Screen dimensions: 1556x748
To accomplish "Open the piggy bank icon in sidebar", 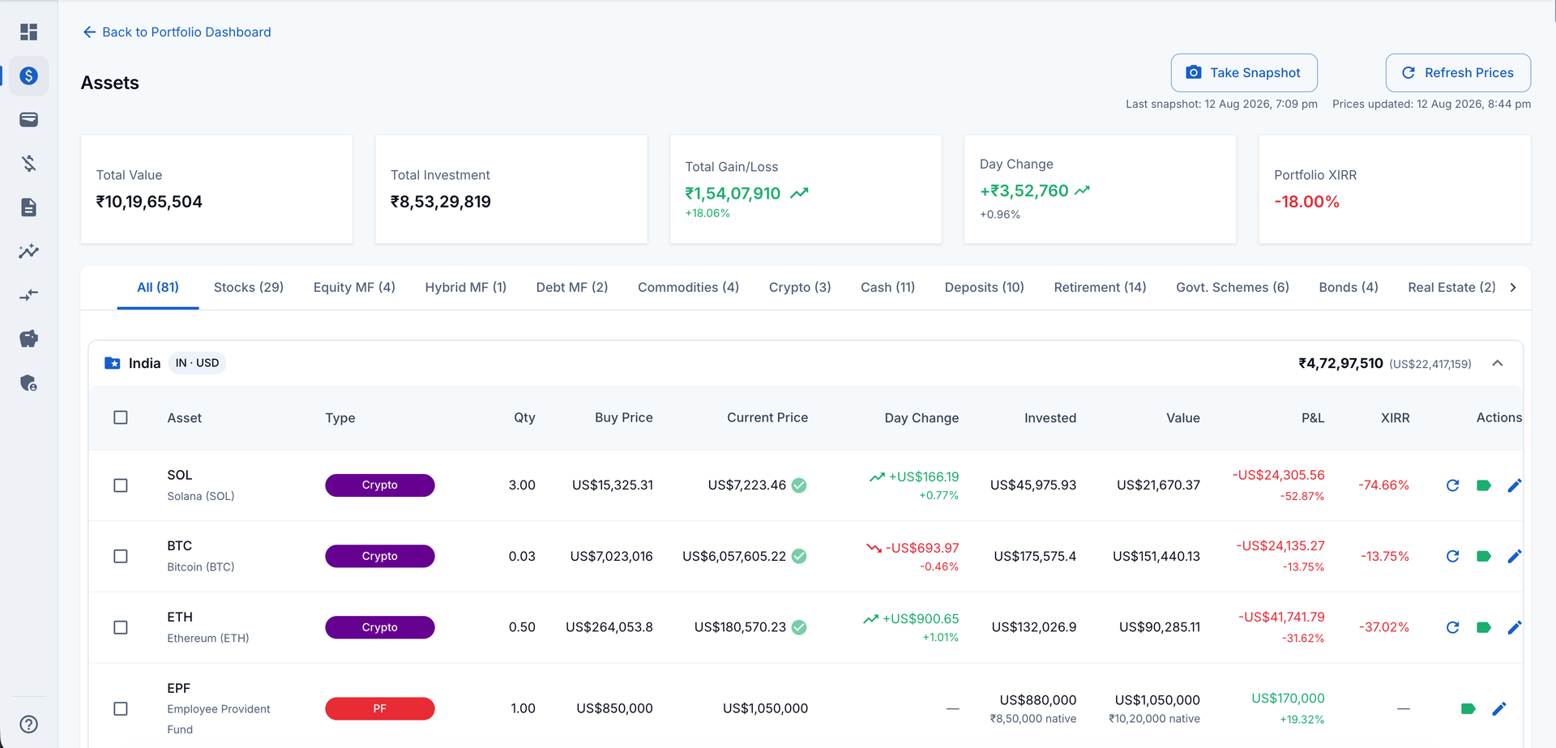I will 29,339.
